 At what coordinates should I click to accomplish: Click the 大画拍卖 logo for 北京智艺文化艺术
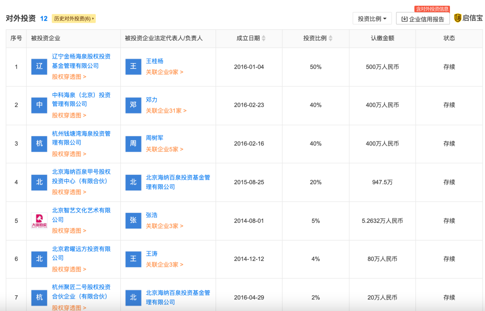pyautogui.click(x=39, y=220)
